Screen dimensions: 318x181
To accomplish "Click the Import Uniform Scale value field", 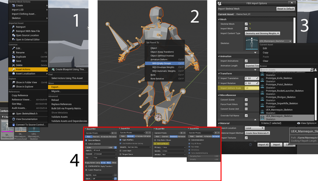I will (252, 88).
